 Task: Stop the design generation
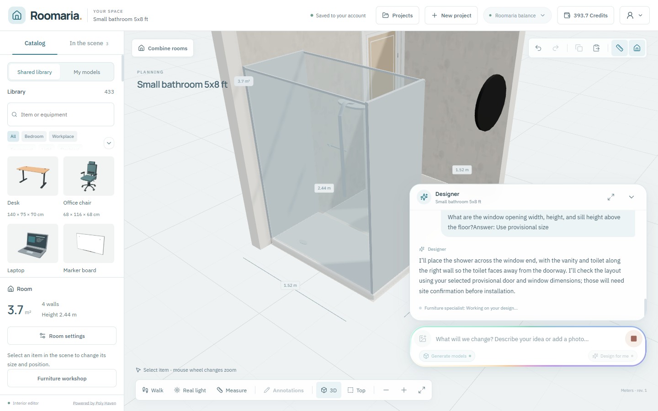[634, 338]
